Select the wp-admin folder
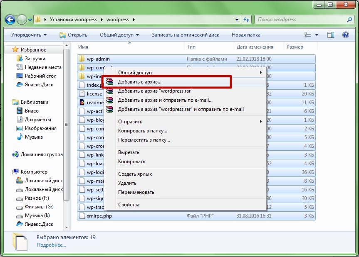This screenshot has height=257, width=359. point(196,59)
